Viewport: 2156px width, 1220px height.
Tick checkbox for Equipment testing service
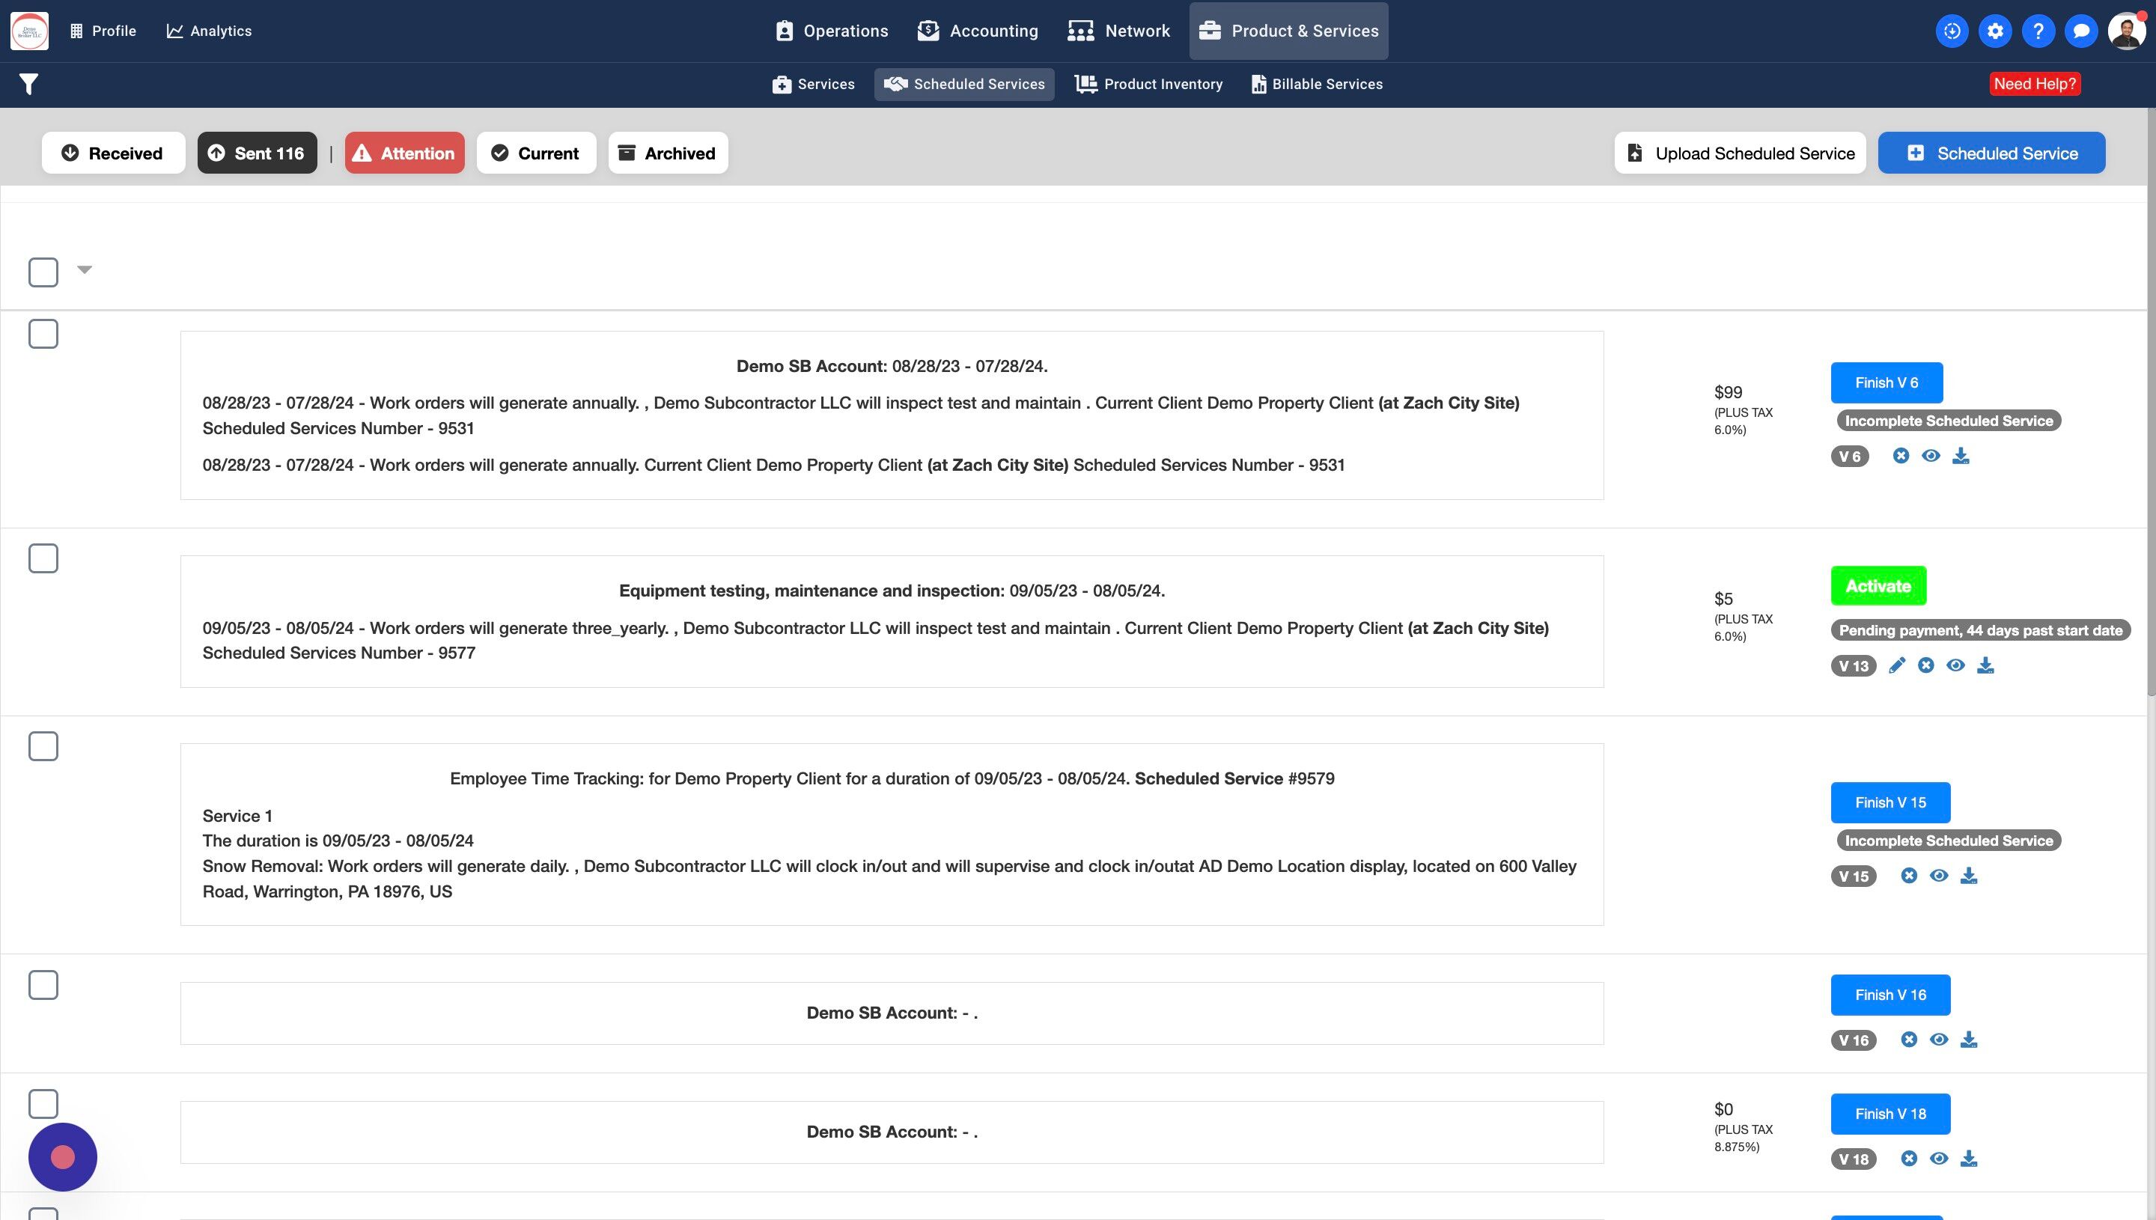(43, 558)
